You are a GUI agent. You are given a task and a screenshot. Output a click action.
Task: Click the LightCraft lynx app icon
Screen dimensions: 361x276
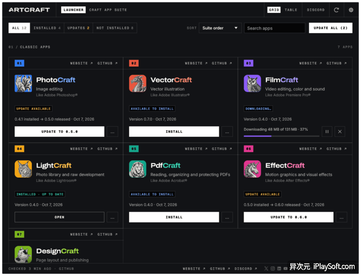click(23, 169)
